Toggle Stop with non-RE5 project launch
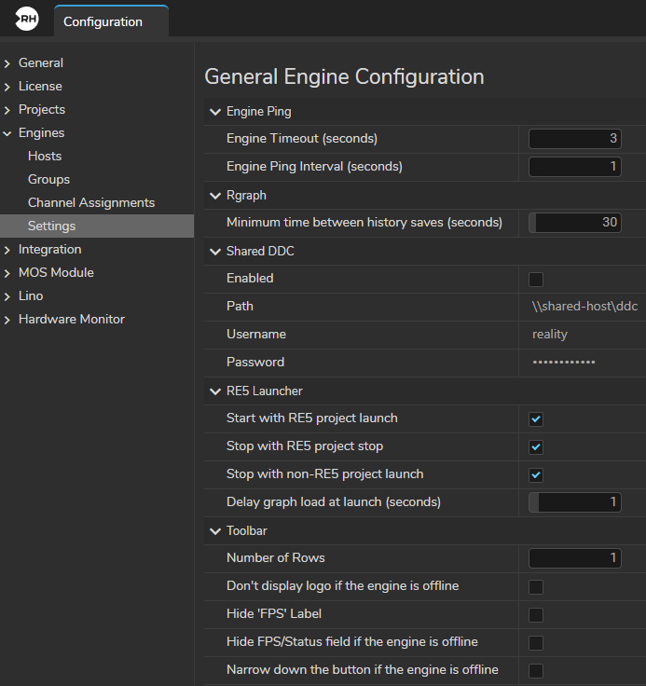This screenshot has height=686, width=646. (536, 474)
